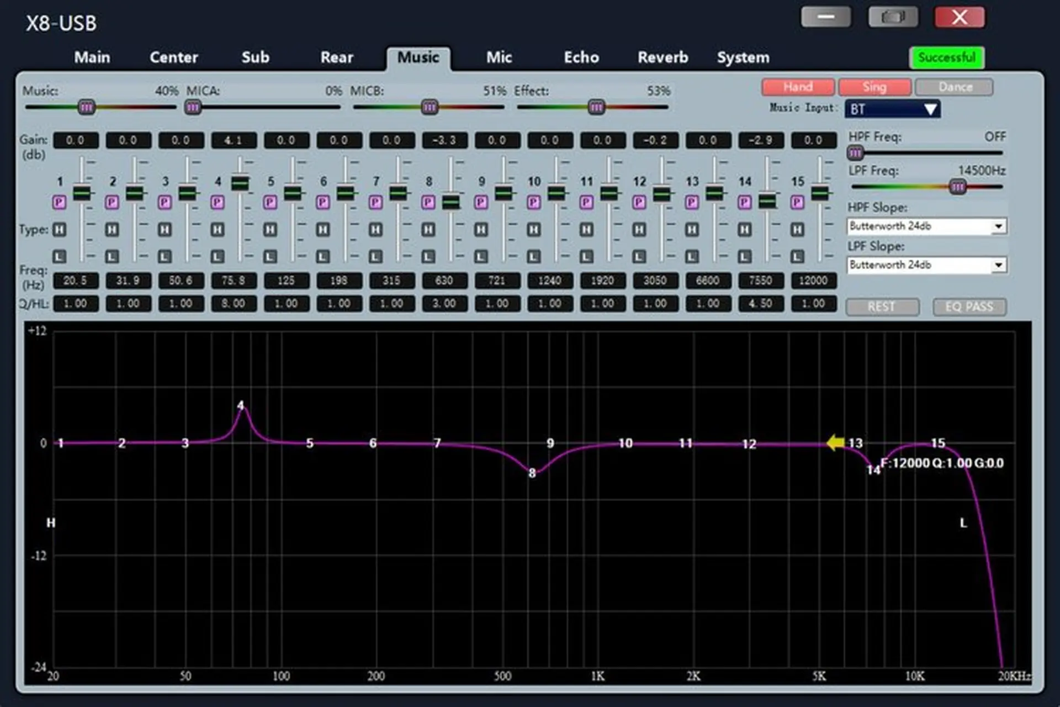
Task: Select the H type icon for band 15
Action: 797,229
